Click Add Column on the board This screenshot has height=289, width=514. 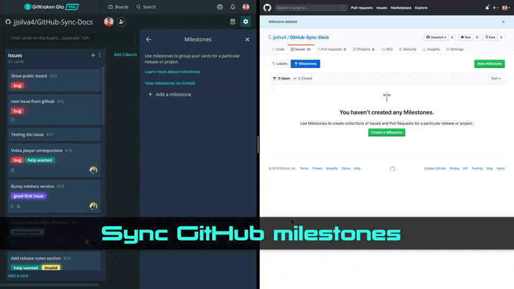coord(125,55)
